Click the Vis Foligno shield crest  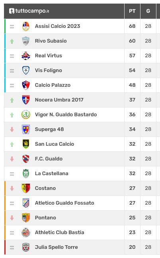[x=26, y=70]
